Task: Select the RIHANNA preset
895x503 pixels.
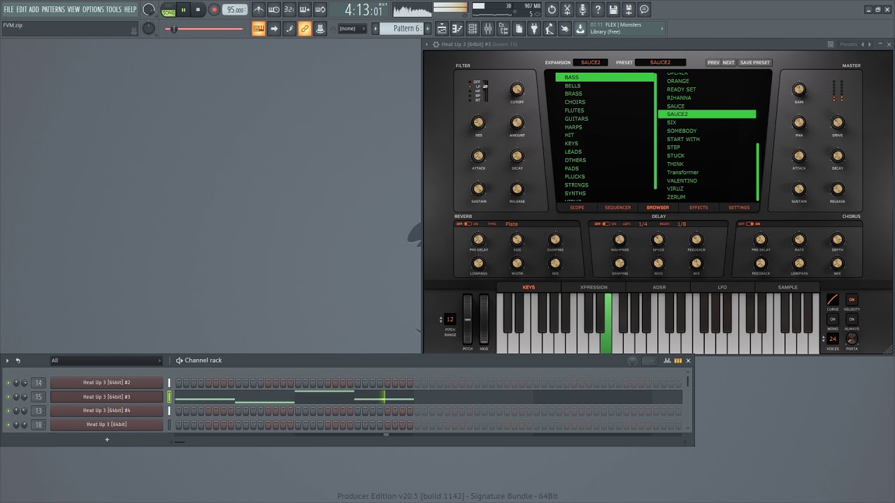Action: 679,98
